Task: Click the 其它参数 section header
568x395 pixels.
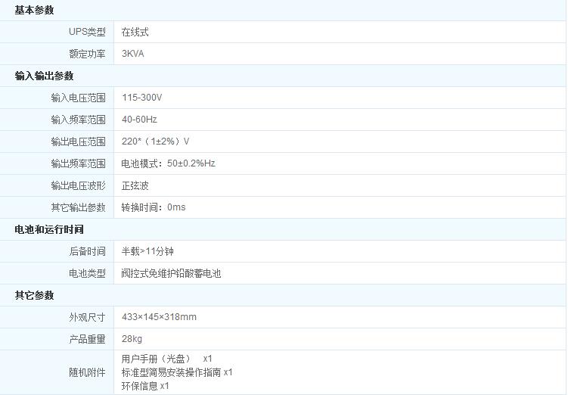Action: pos(34,295)
